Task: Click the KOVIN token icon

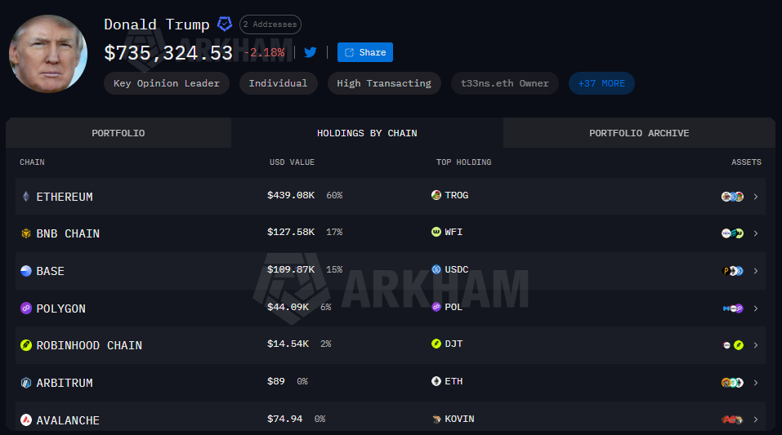Action: [436, 419]
